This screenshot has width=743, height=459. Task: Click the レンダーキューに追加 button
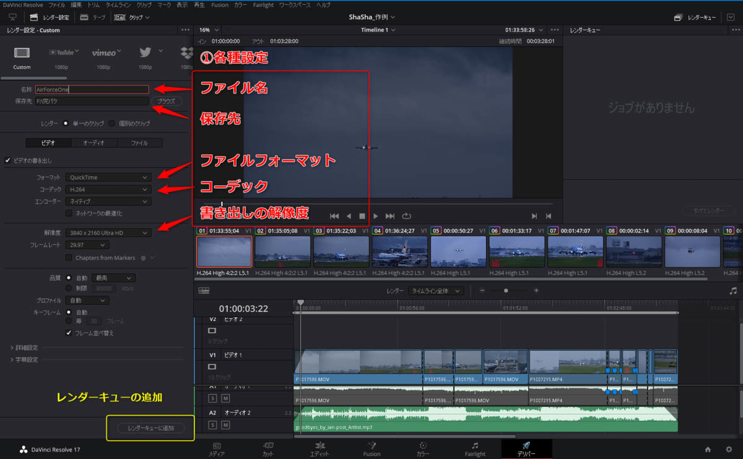pos(151,428)
